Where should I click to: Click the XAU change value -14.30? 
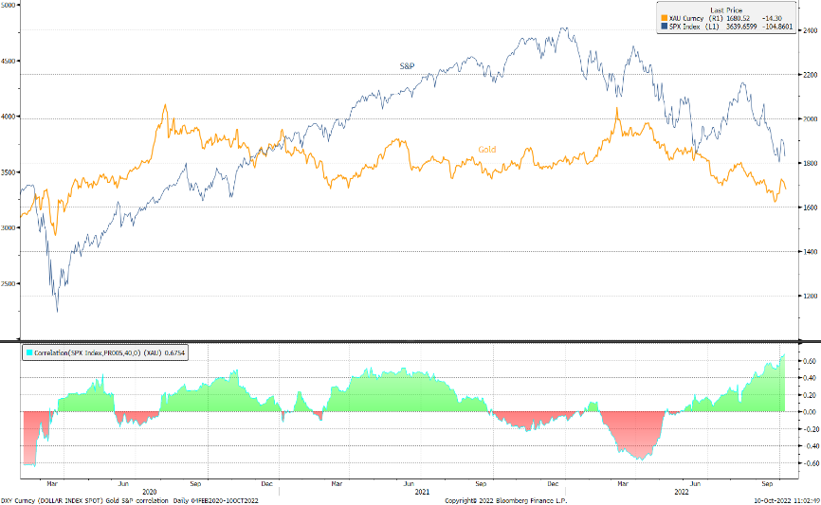[773, 18]
